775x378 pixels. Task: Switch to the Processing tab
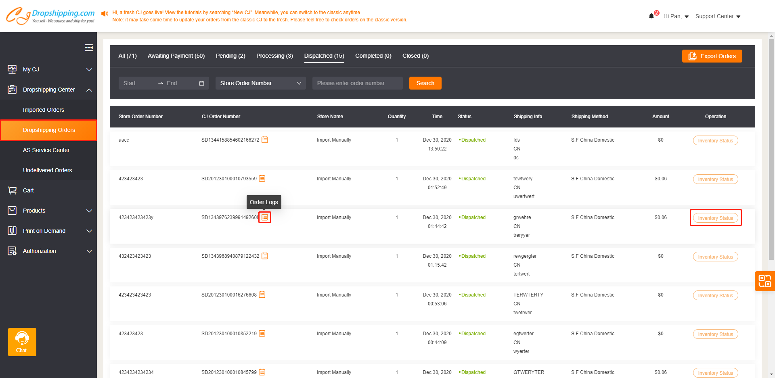click(x=274, y=56)
